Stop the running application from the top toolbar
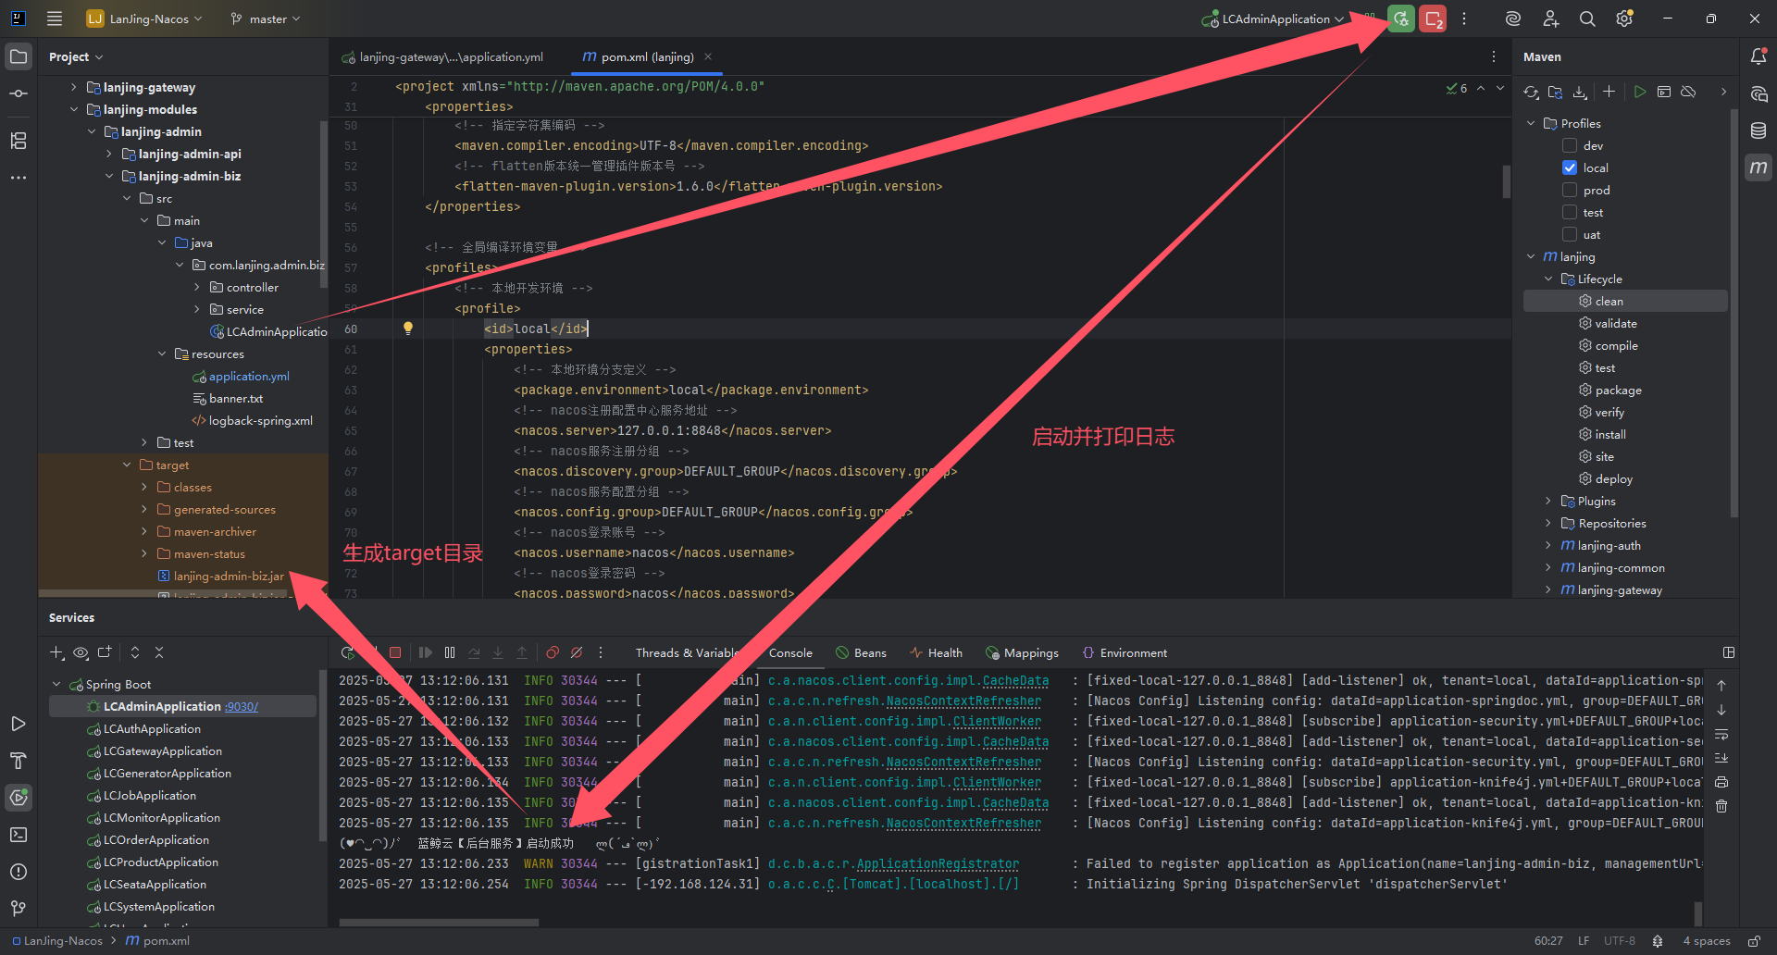Image resolution: width=1777 pixels, height=955 pixels. [1434, 19]
